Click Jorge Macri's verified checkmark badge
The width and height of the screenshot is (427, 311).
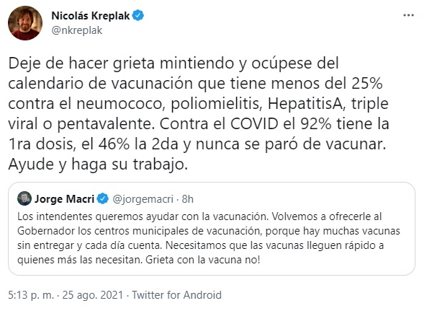103,199
